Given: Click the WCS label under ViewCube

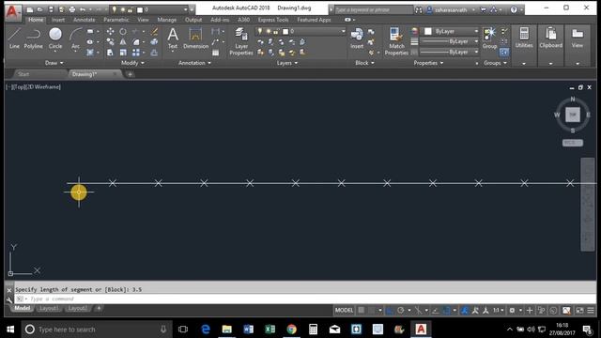Looking at the screenshot, I should point(573,143).
